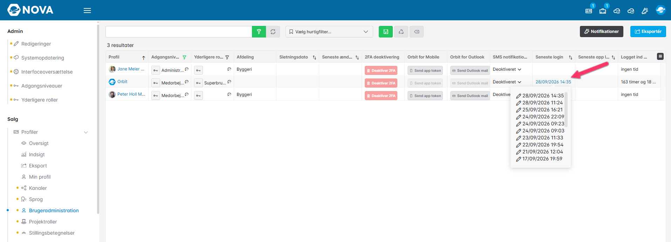
Task: Click the Eksportér button
Action: point(648,32)
